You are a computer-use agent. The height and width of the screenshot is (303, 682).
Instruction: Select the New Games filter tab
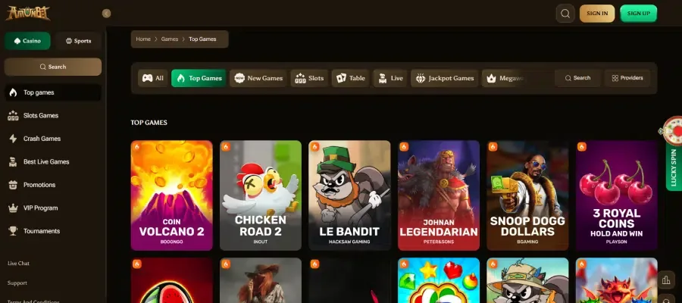[x=258, y=78]
